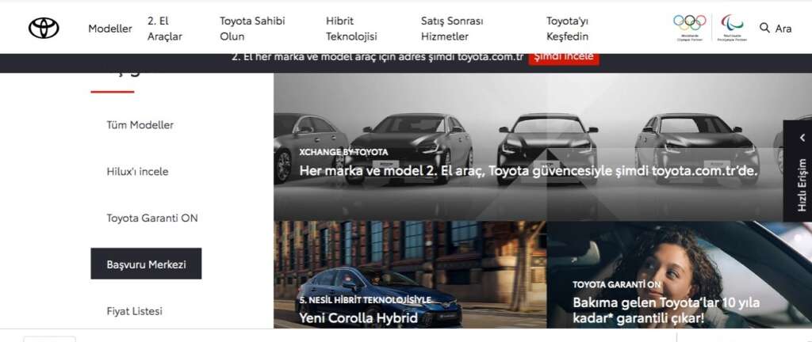Click the 2. El banner text with toyota.com.tr

tap(377, 57)
